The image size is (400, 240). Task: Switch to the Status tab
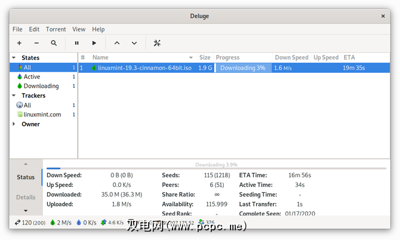(x=26, y=177)
